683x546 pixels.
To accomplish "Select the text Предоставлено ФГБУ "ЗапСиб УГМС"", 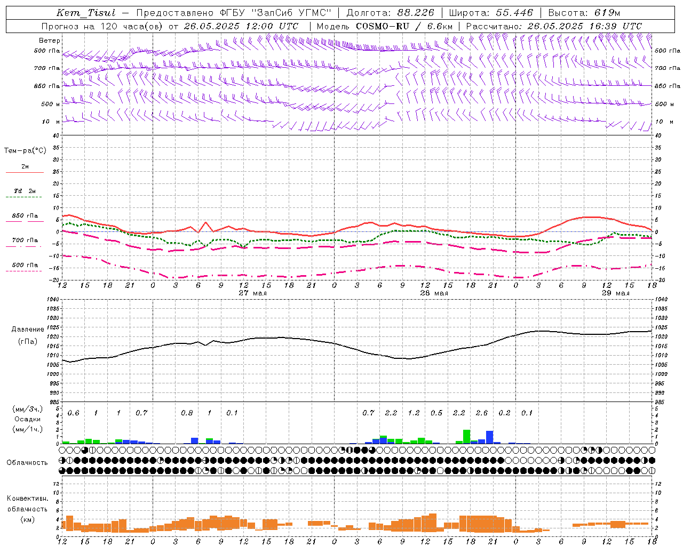I will pyautogui.click(x=234, y=13).
